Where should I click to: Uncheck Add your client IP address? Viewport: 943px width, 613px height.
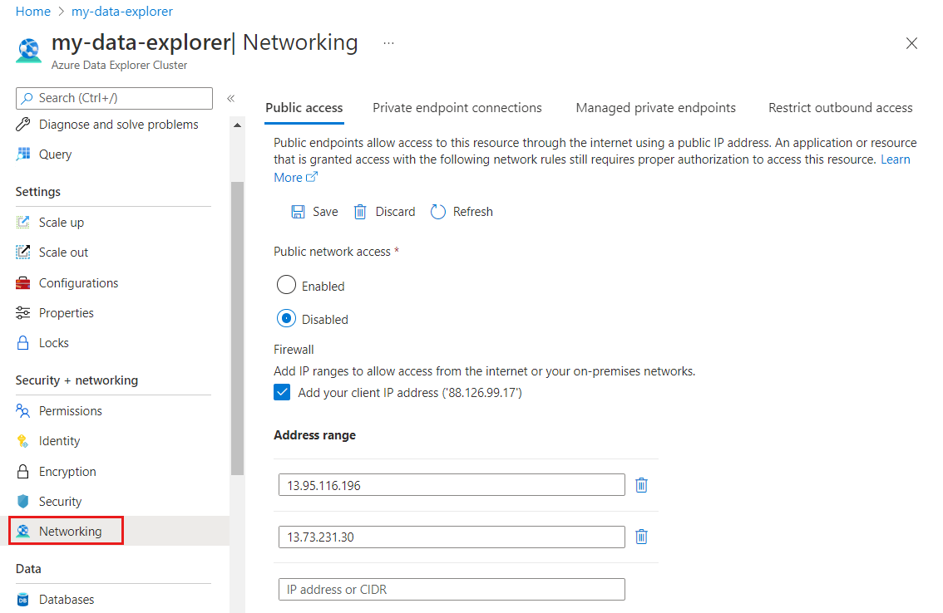(x=282, y=390)
